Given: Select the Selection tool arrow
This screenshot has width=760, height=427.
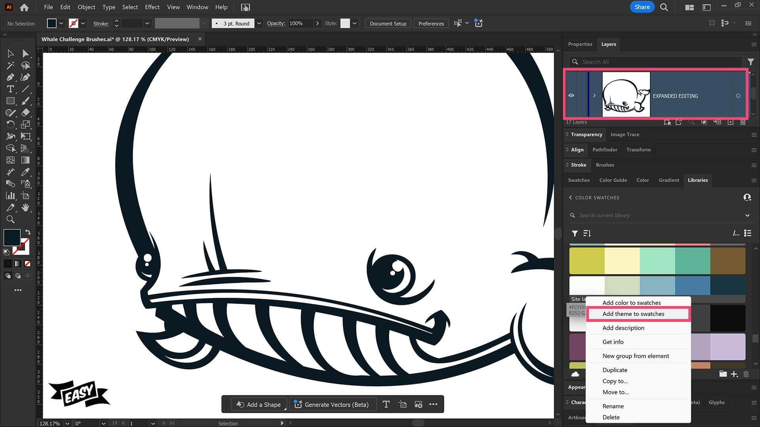Looking at the screenshot, I should [x=11, y=53].
